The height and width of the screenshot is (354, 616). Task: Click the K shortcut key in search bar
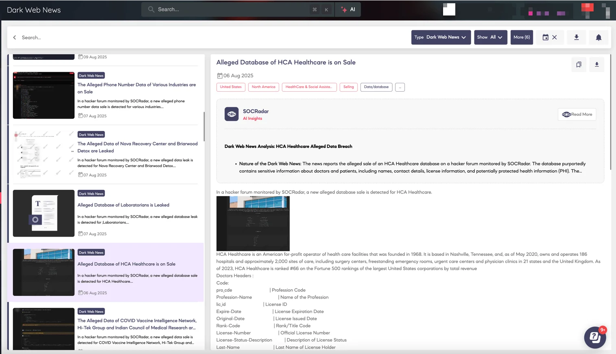(x=326, y=9)
